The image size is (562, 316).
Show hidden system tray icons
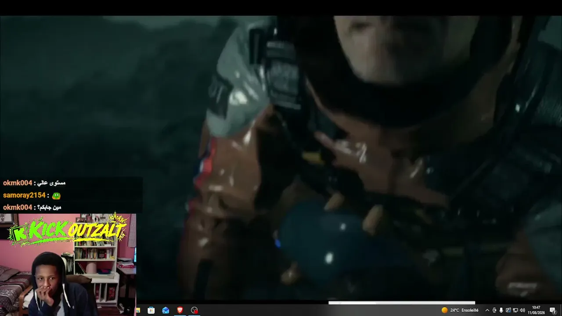[x=487, y=310]
